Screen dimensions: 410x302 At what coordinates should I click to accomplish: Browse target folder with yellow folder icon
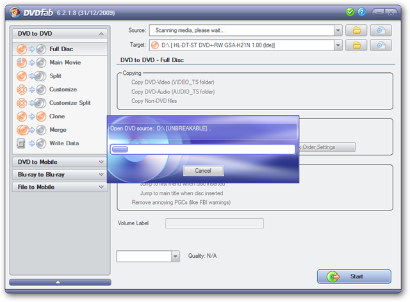click(356, 45)
